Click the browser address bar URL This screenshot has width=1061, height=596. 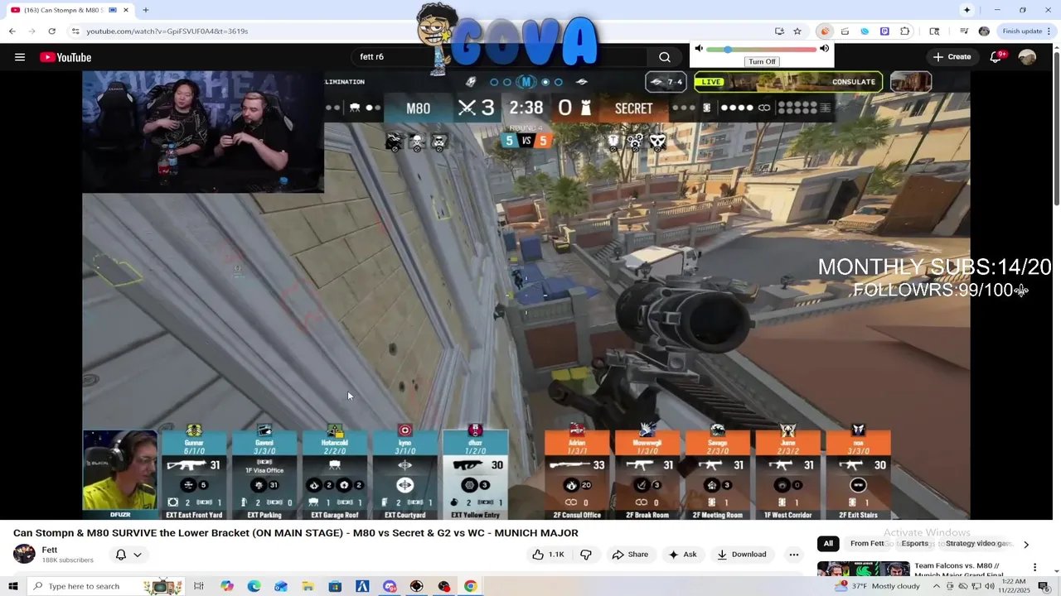click(167, 31)
